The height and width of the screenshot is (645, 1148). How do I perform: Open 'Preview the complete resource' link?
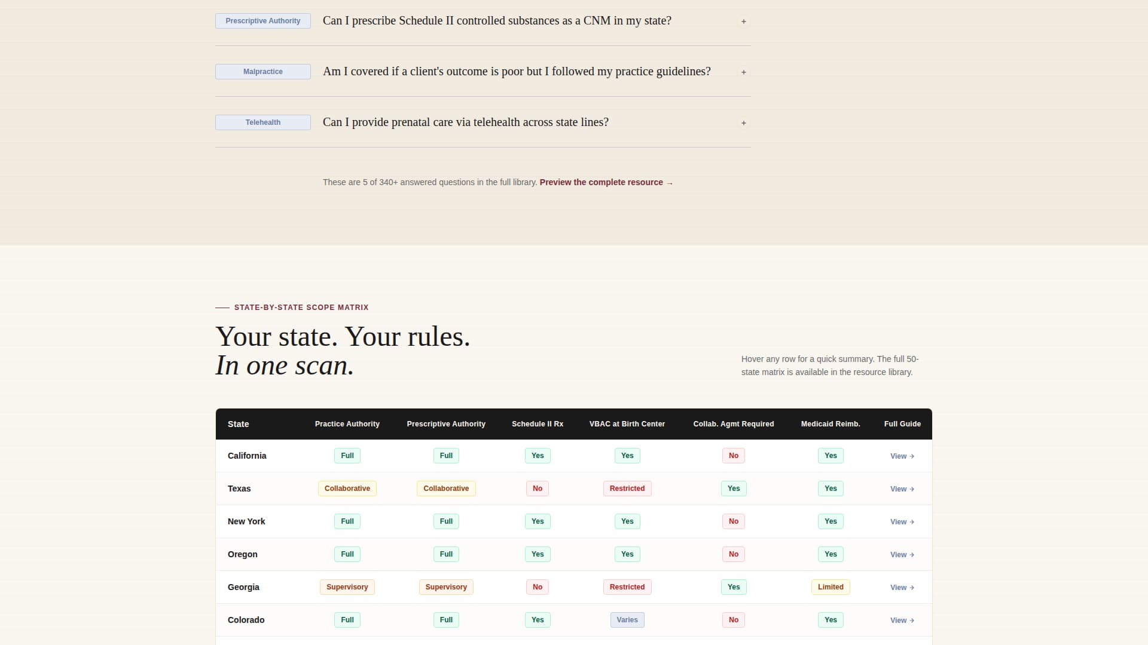pos(606,182)
